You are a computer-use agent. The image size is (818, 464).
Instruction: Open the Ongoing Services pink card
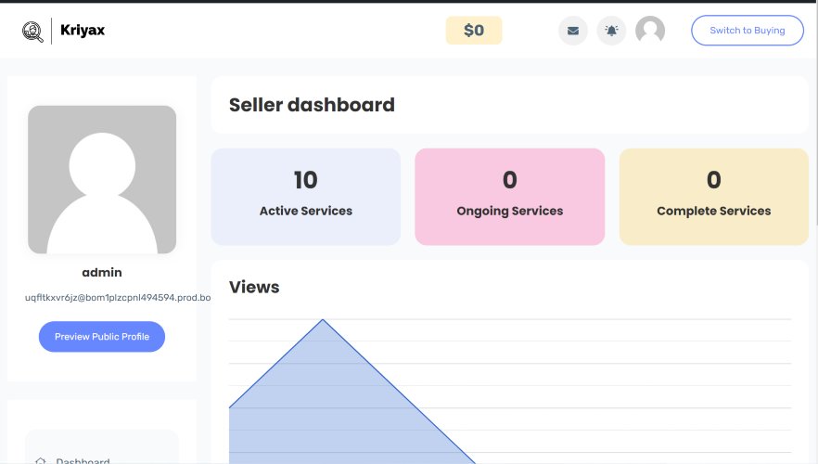click(510, 197)
